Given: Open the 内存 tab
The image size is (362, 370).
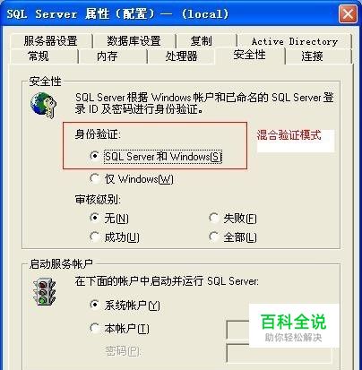Looking at the screenshot, I should (108, 56).
